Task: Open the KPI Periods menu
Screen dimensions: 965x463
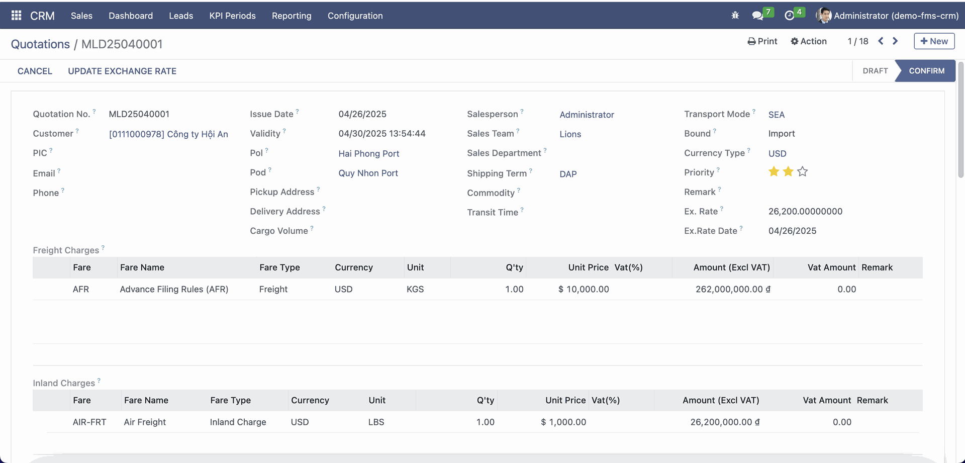Action: tap(232, 16)
